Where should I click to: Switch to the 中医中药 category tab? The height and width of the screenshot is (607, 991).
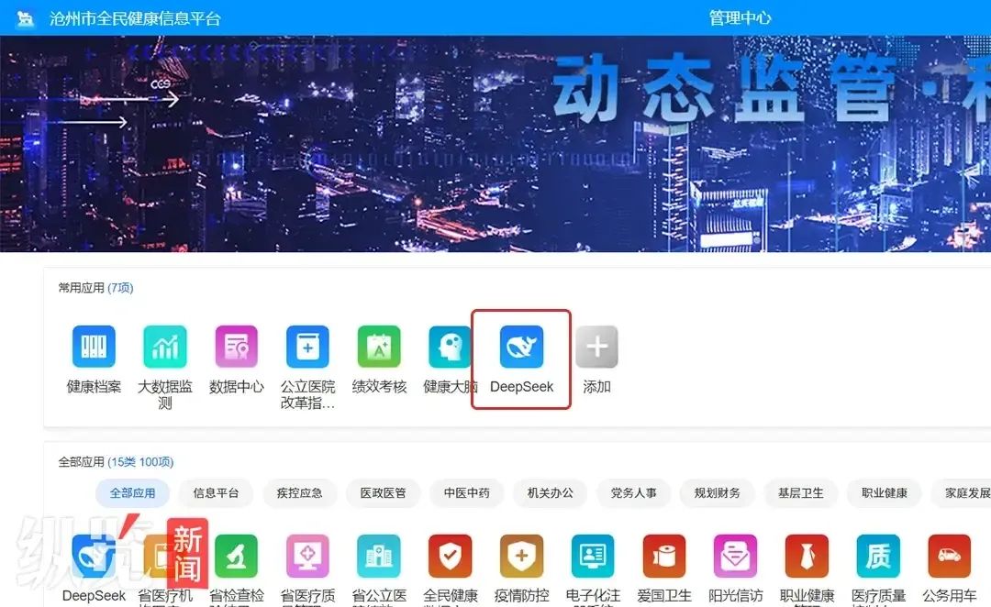coord(466,492)
